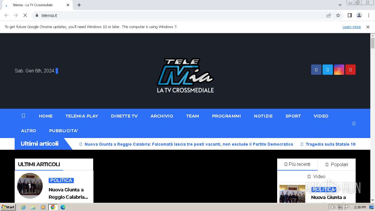Switch to Più recenti tab
The width and height of the screenshot is (375, 211).
pyautogui.click(x=297, y=164)
